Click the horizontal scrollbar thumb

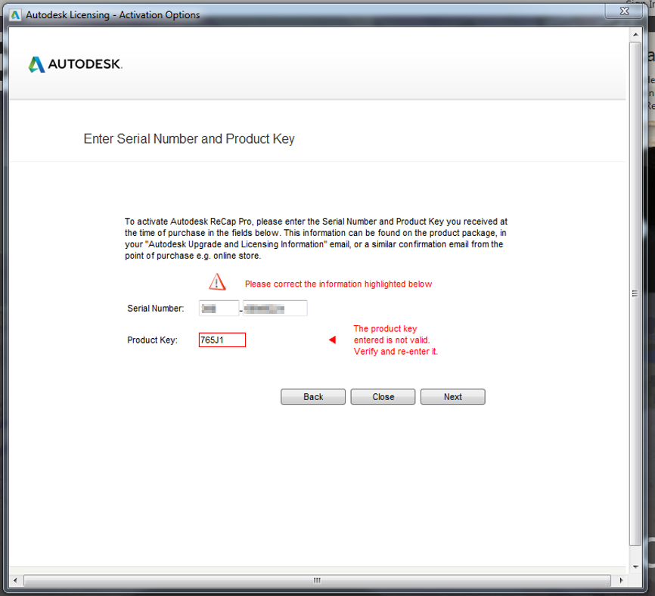[318, 580]
